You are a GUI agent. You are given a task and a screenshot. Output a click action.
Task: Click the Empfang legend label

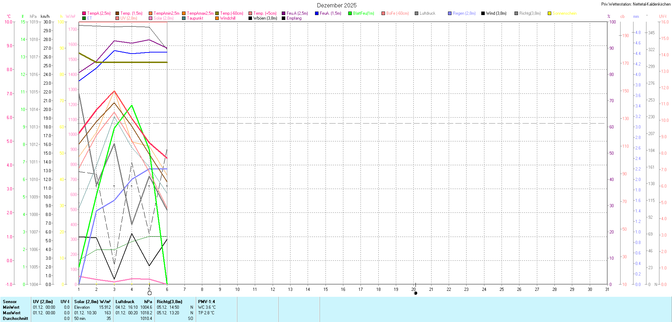(294, 18)
